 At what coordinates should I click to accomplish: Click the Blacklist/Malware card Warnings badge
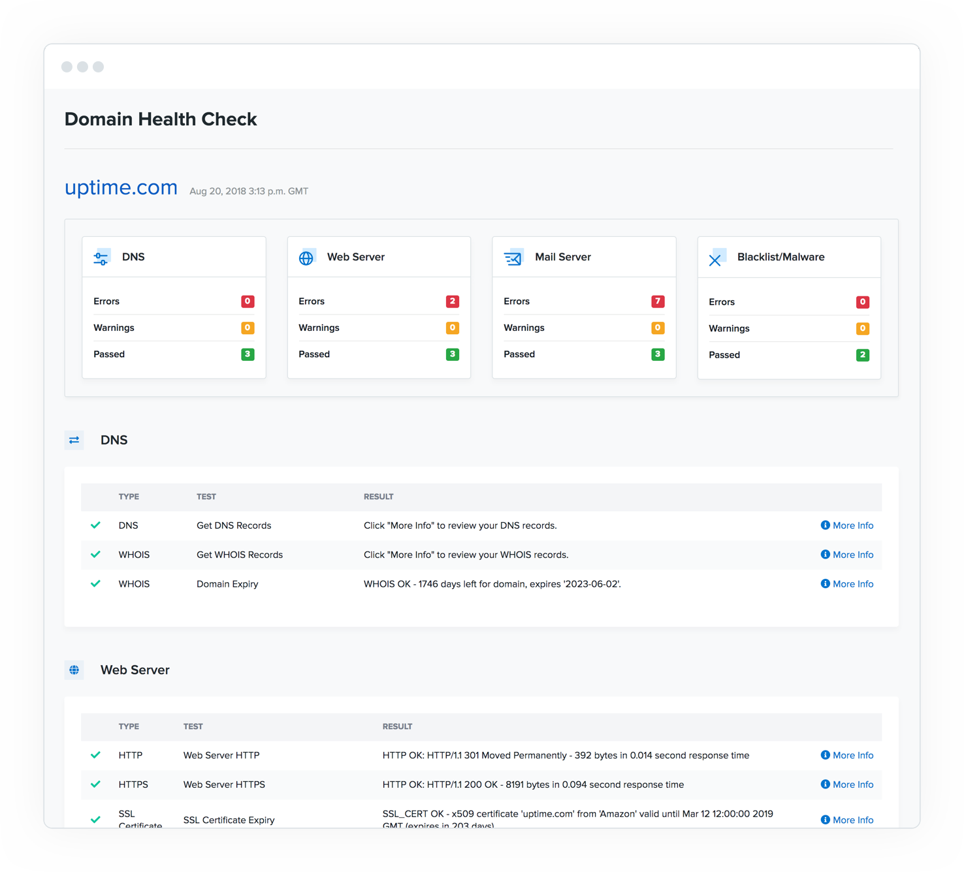[863, 328]
